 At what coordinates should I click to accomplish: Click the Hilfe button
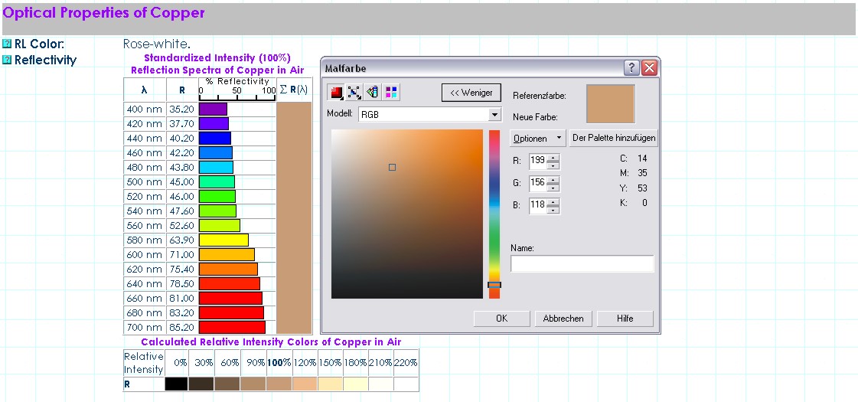[x=625, y=319]
